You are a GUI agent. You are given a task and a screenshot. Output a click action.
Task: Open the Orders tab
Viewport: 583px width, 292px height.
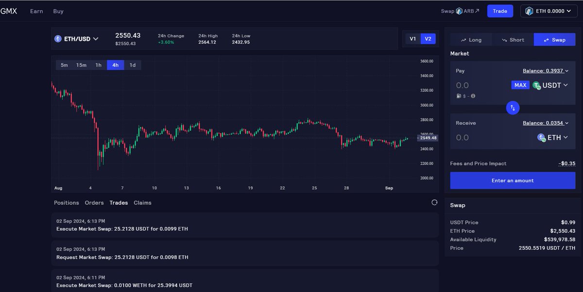point(94,203)
